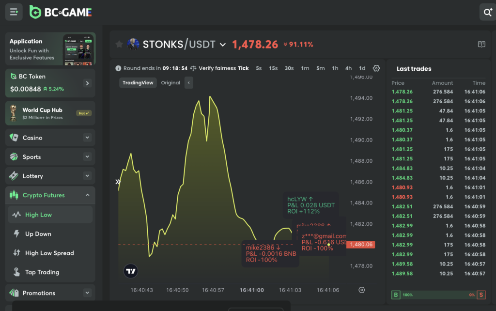This screenshot has height=311, width=496.
Task: Select the 30s interval
Action: point(289,68)
